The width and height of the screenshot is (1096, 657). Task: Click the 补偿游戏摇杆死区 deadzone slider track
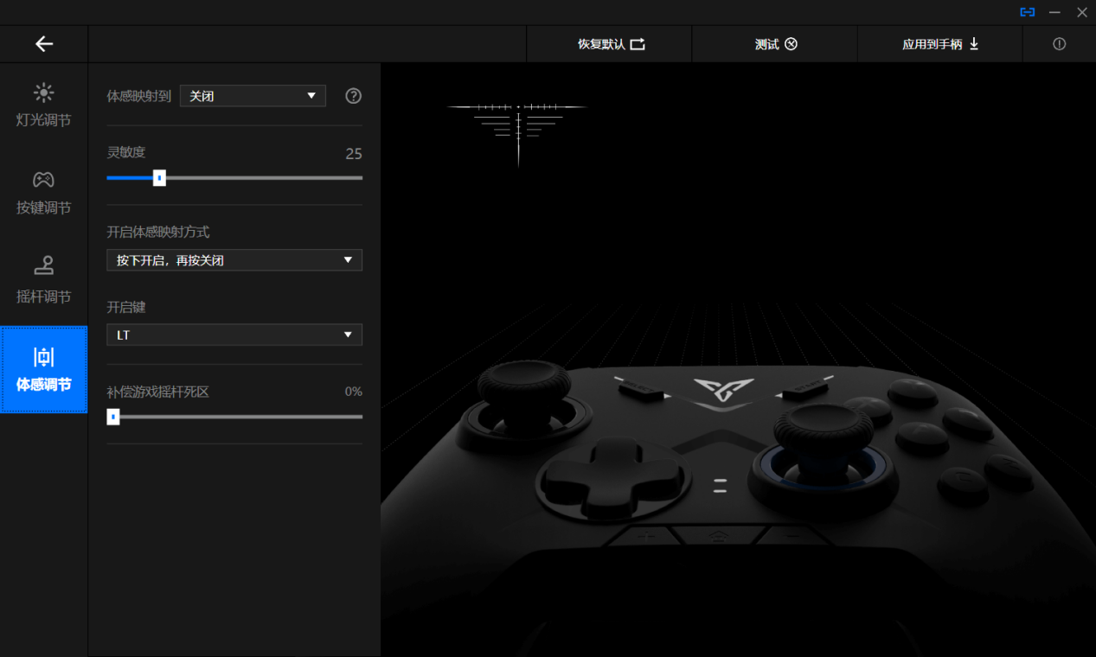point(234,417)
